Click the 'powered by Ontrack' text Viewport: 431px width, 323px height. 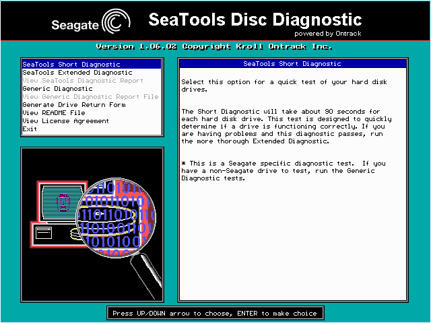tap(328, 32)
